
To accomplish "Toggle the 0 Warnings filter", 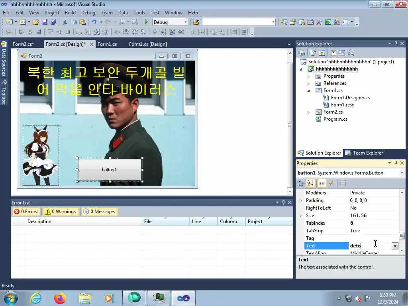I will pyautogui.click(x=60, y=212).
